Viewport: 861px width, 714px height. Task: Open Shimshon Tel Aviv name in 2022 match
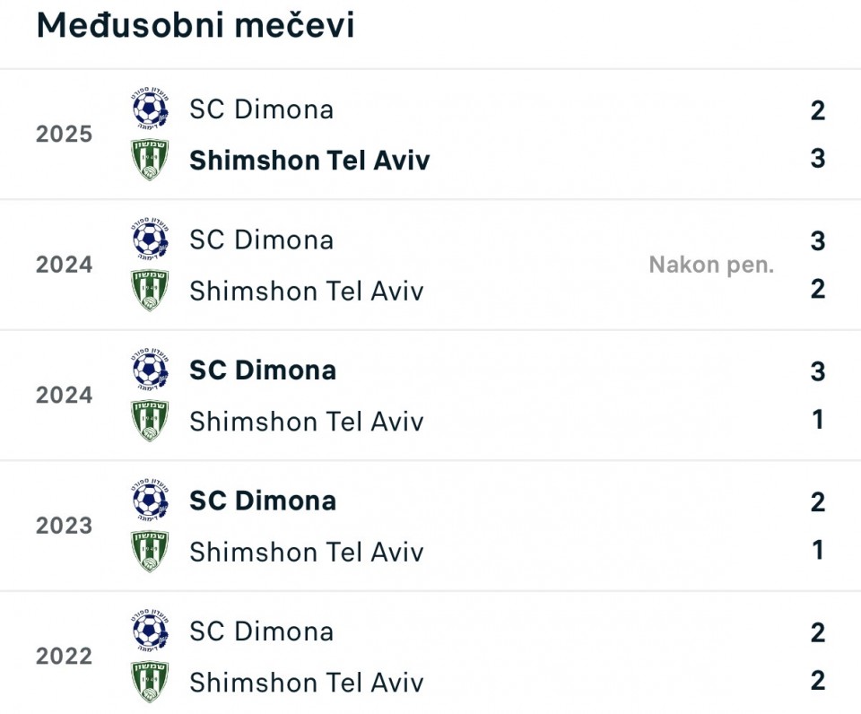point(306,682)
